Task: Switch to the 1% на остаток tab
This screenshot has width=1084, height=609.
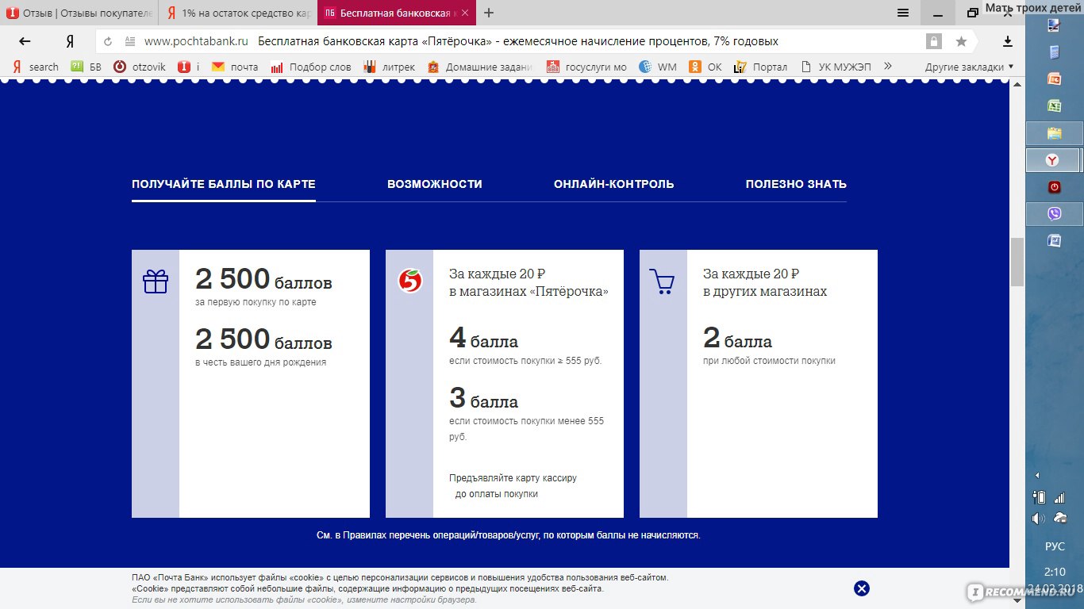Action: tap(238, 13)
